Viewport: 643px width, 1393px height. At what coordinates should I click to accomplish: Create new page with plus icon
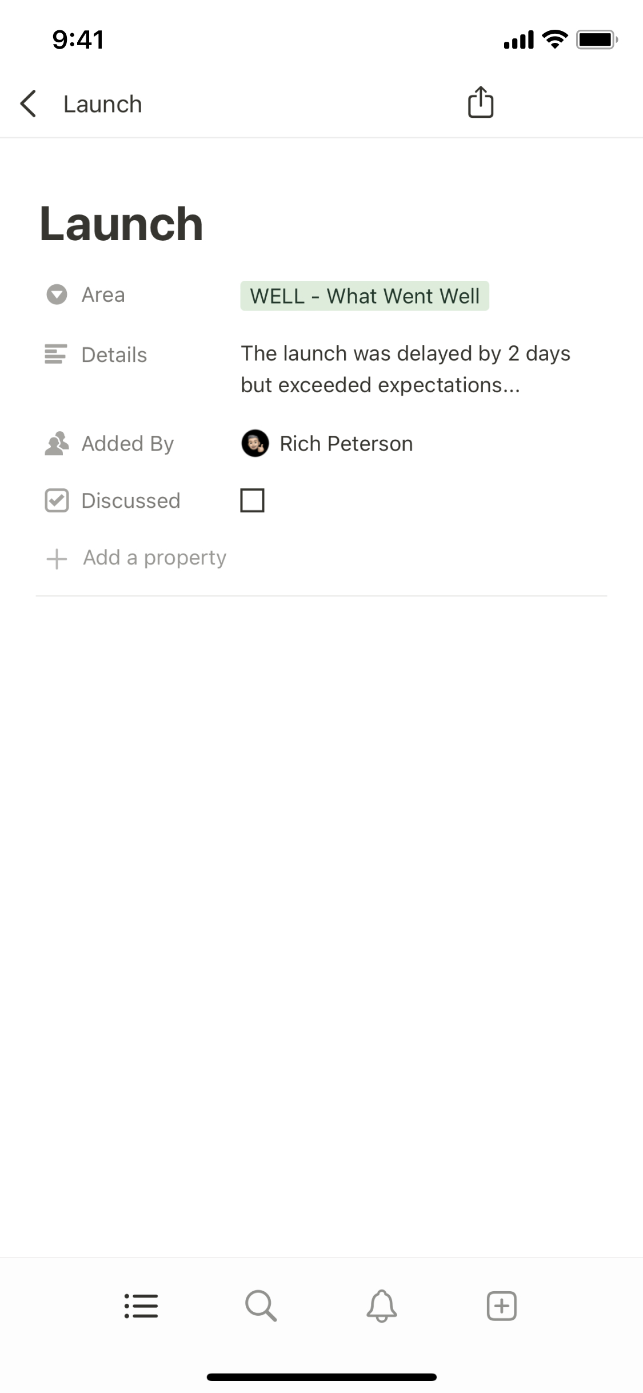coord(501,1306)
